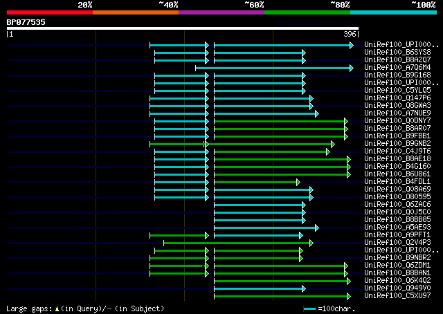Select the UniRef100_B8BAN1 entry
The width and height of the screenshot is (443, 314).
point(397,273)
